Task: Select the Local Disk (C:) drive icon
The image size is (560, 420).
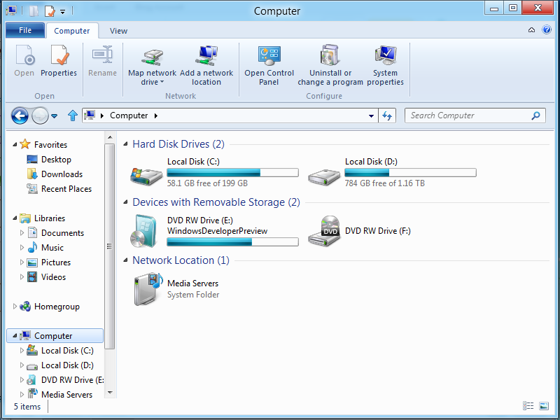Action: [146, 176]
